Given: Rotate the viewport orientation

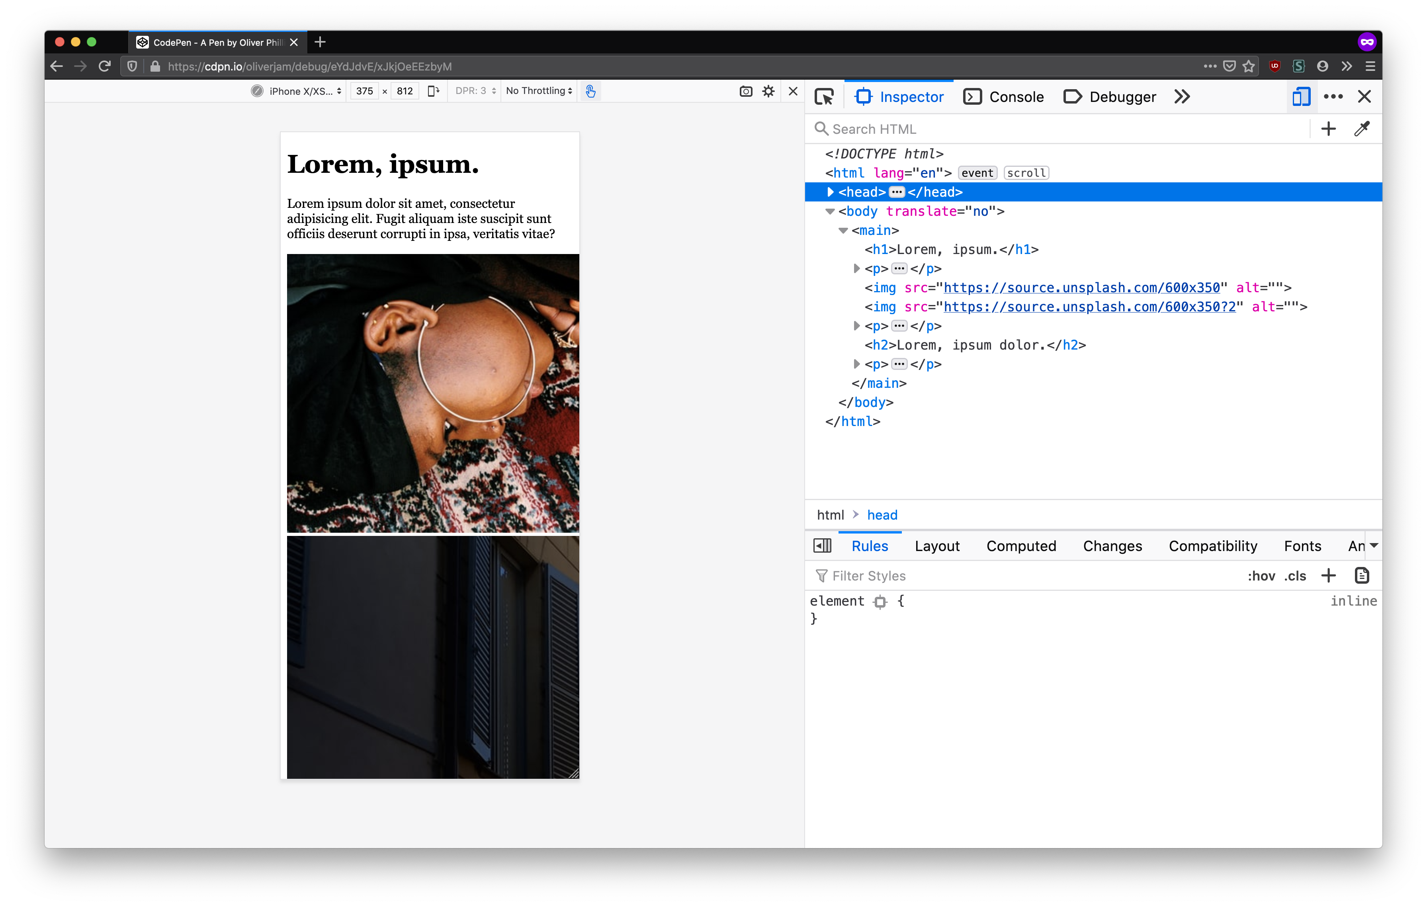Looking at the screenshot, I should pos(433,91).
